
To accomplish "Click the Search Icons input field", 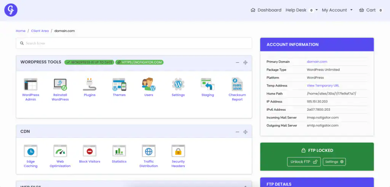I will coord(134,43).
